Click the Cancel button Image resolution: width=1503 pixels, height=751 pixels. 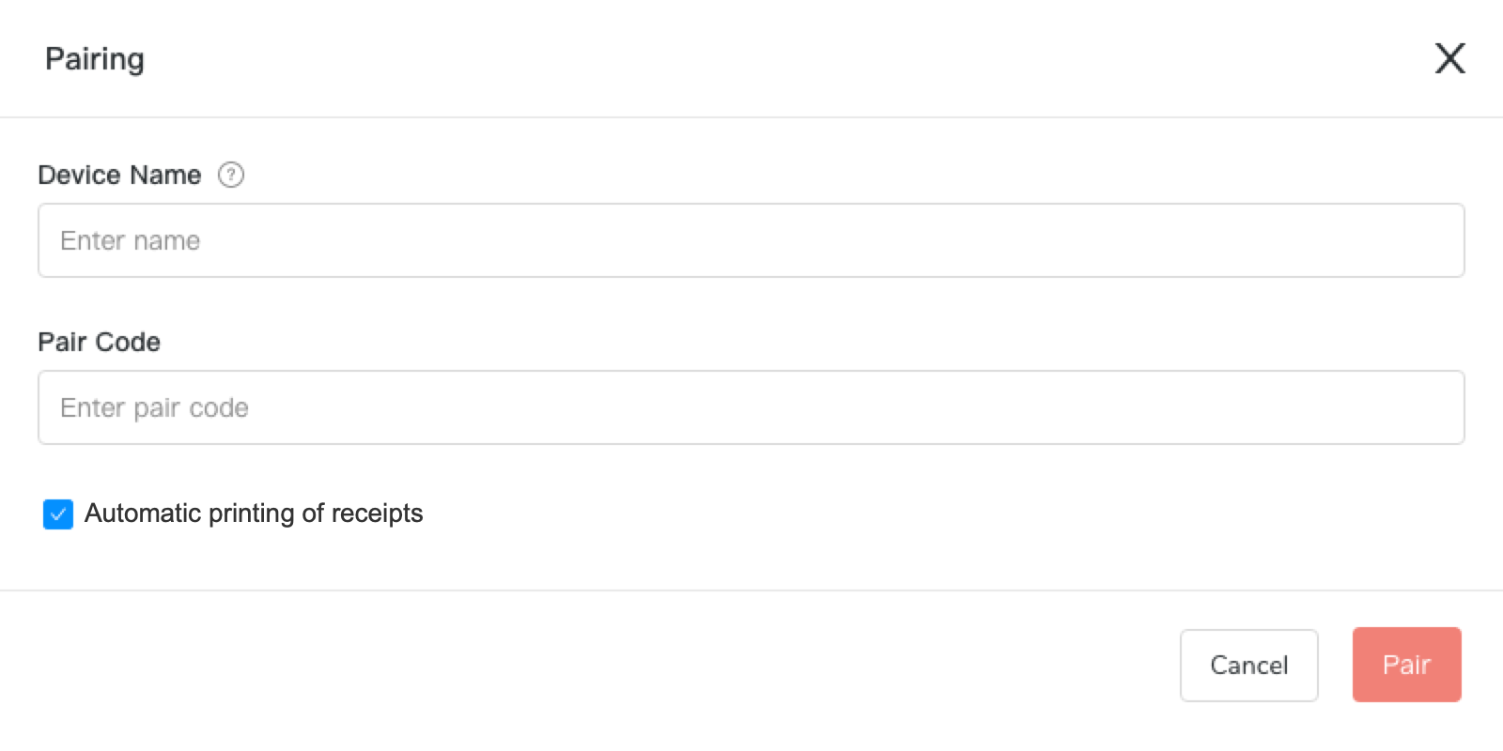tap(1249, 665)
